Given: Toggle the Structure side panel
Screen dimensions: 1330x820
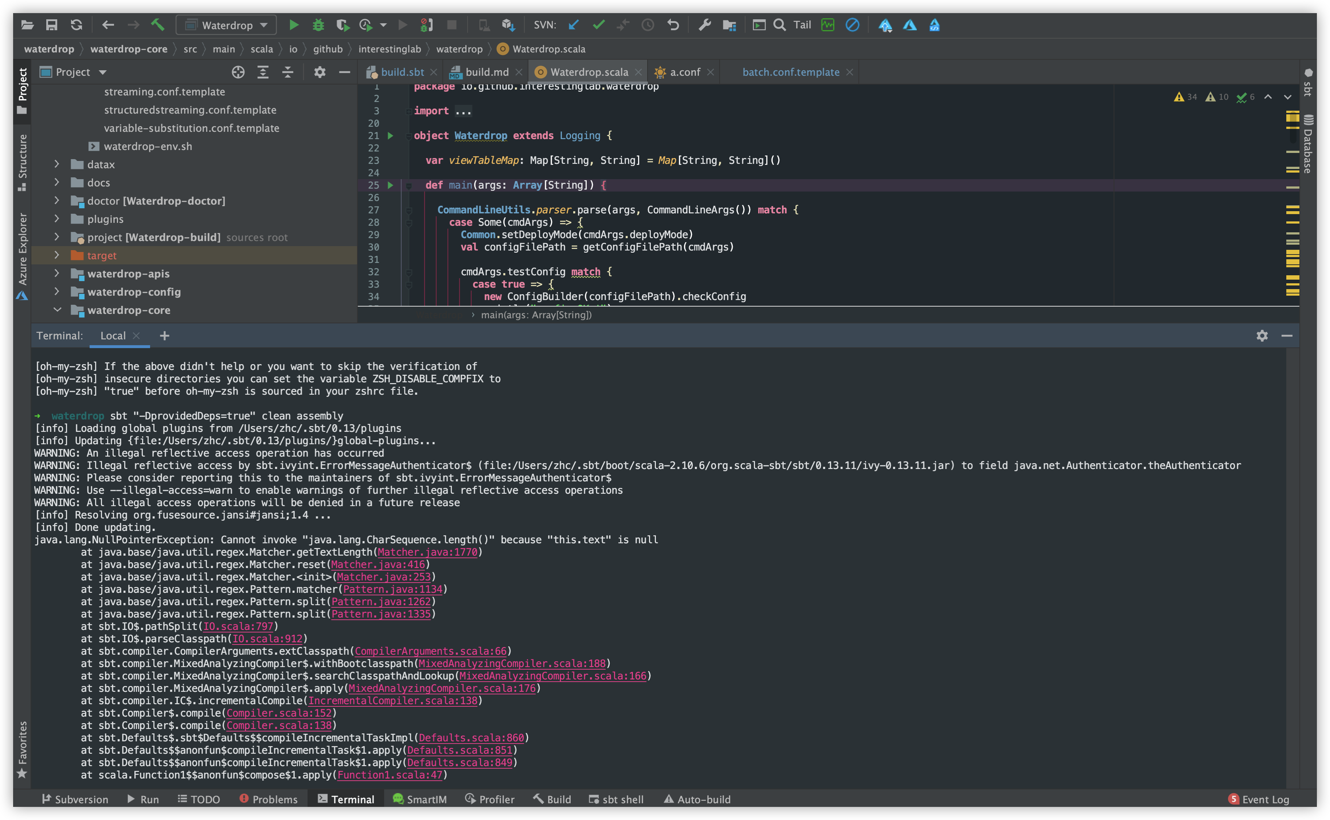Looking at the screenshot, I should click(x=22, y=162).
